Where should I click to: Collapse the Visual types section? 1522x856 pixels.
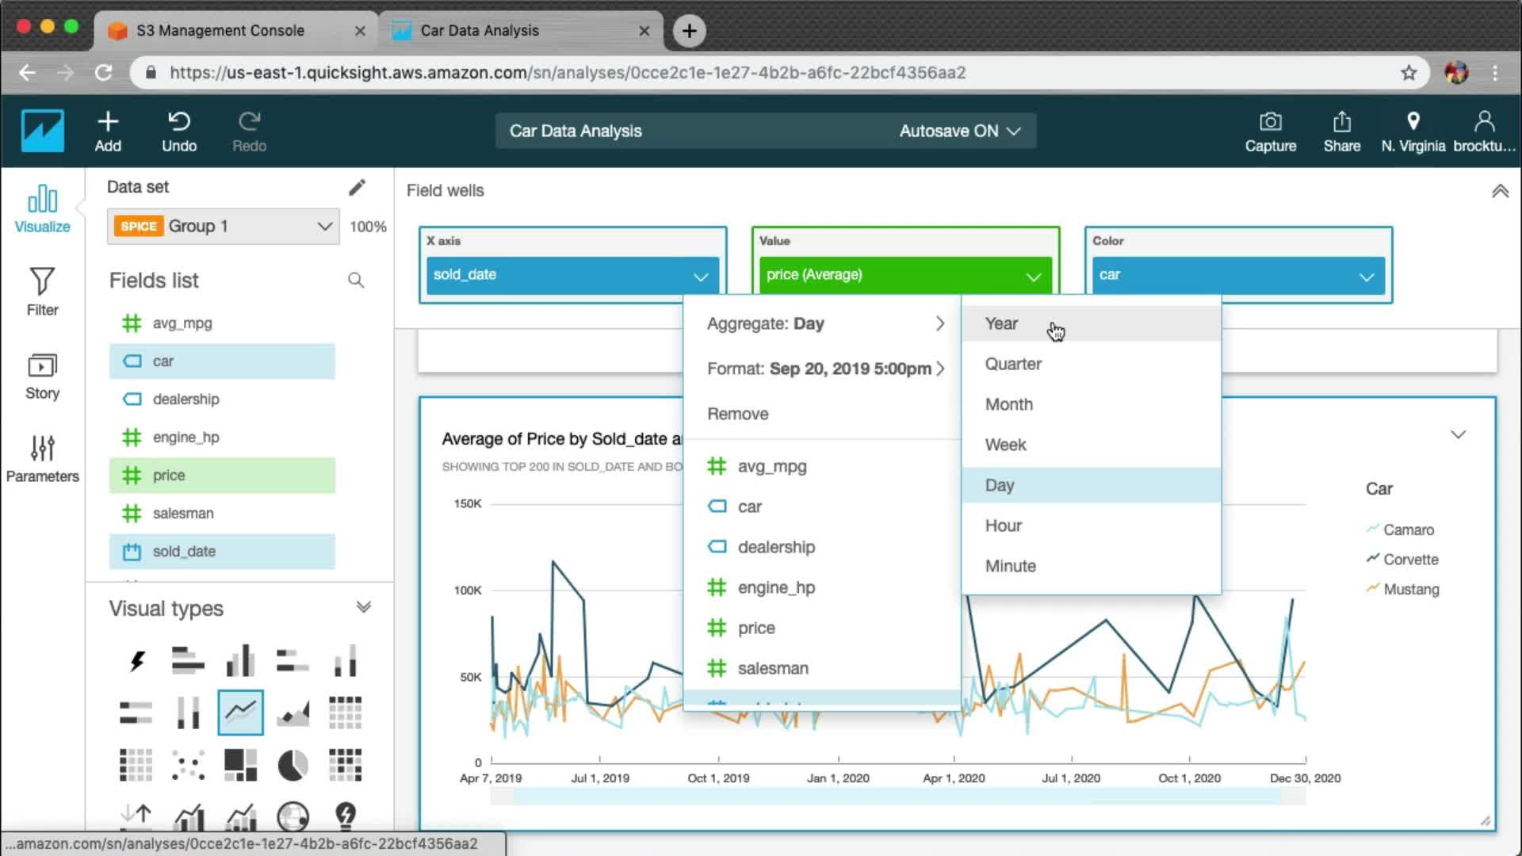coord(364,608)
